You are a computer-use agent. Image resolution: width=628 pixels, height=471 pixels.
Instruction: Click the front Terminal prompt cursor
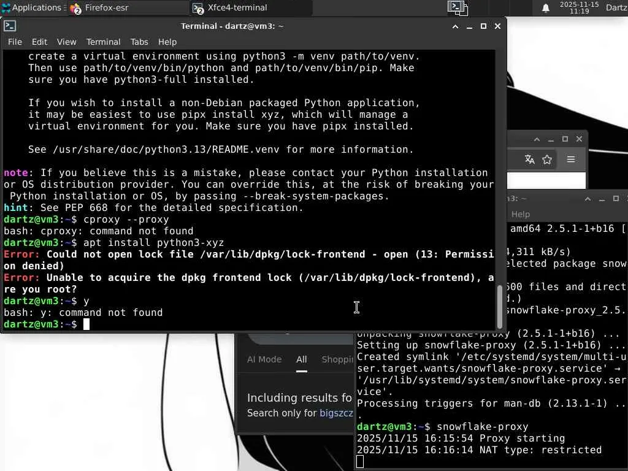click(x=86, y=324)
